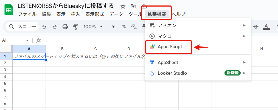This screenshot has height=110, width=278.
Task: Open the ツール menu
Action: tap(135, 14)
